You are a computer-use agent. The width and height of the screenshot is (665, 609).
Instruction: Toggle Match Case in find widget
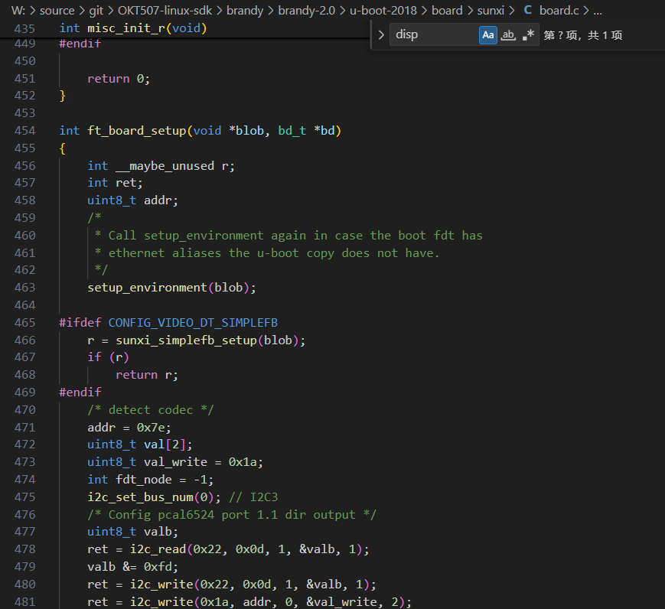click(x=487, y=34)
